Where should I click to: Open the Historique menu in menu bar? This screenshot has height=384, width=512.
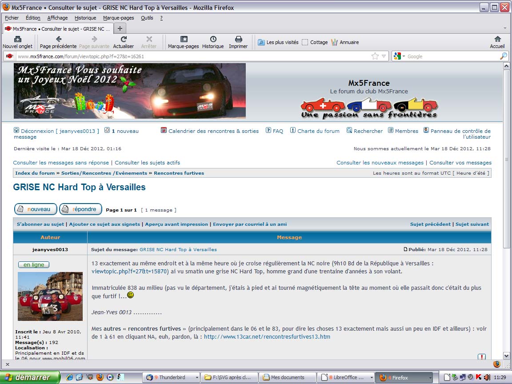coord(85,18)
